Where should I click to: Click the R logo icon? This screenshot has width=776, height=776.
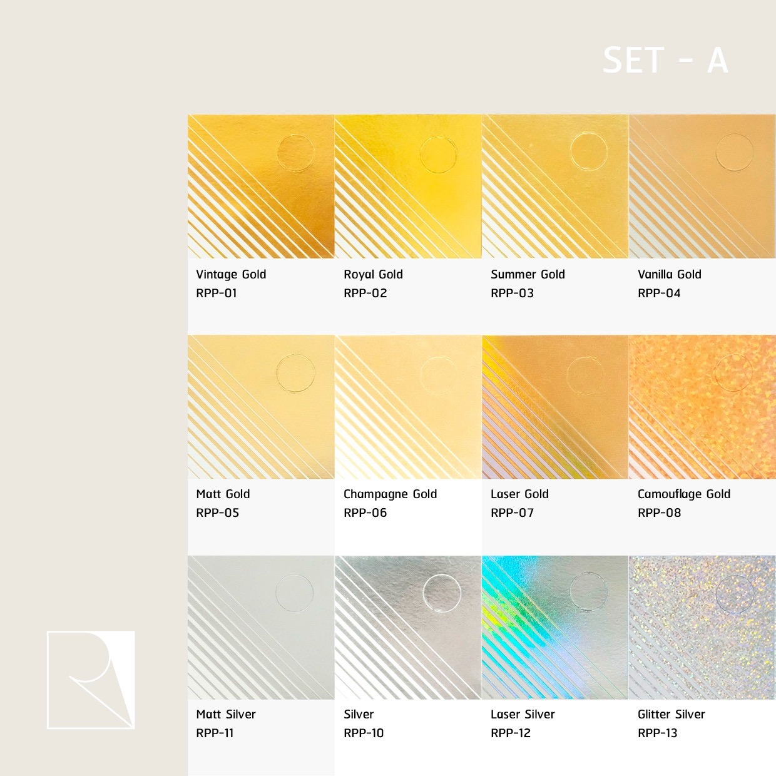click(x=91, y=680)
